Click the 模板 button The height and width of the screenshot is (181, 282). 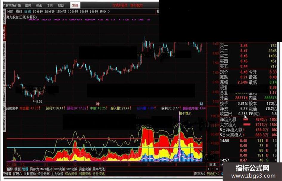(17, 169)
